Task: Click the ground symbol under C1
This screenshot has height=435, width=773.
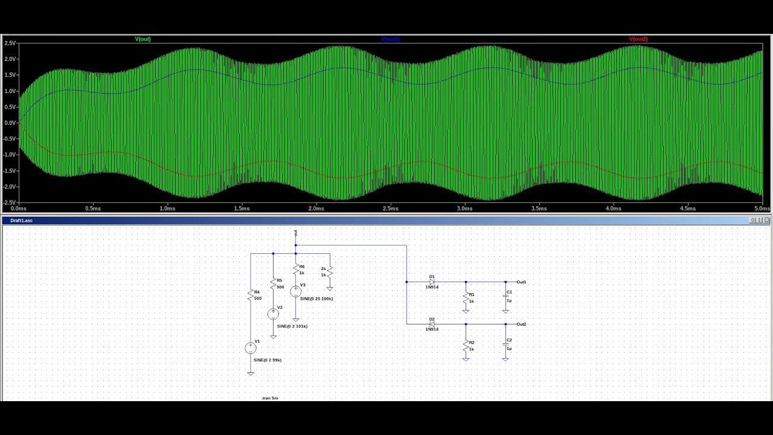Action: (505, 311)
